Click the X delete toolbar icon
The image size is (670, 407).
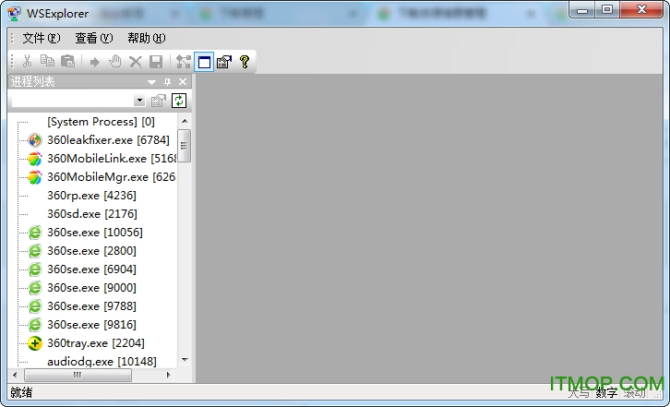(136, 62)
